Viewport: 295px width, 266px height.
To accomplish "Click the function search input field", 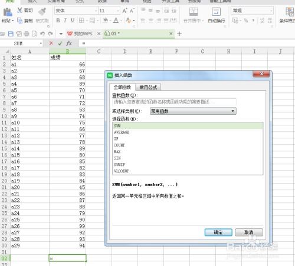I will click(x=174, y=102).
